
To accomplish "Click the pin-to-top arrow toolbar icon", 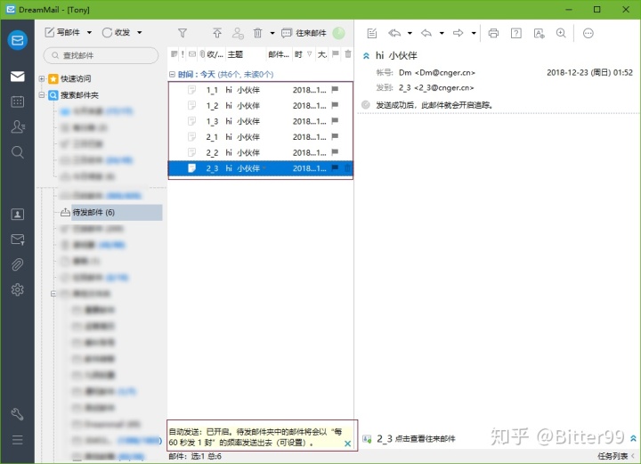I will [217, 33].
